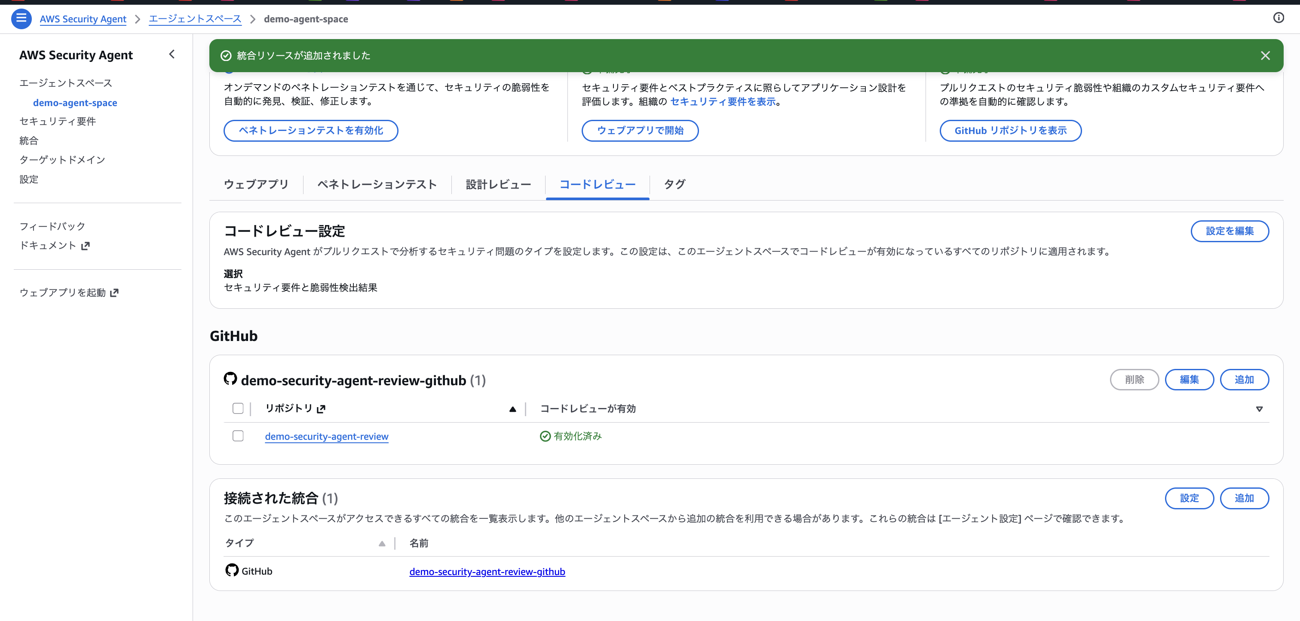The height and width of the screenshot is (621, 1300).
Task: Navigate to エージェントスペース via breadcrumb
Action: (195, 18)
